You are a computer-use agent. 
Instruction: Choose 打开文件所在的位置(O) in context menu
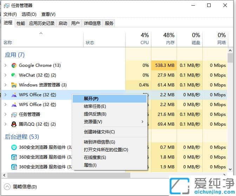click(106, 150)
